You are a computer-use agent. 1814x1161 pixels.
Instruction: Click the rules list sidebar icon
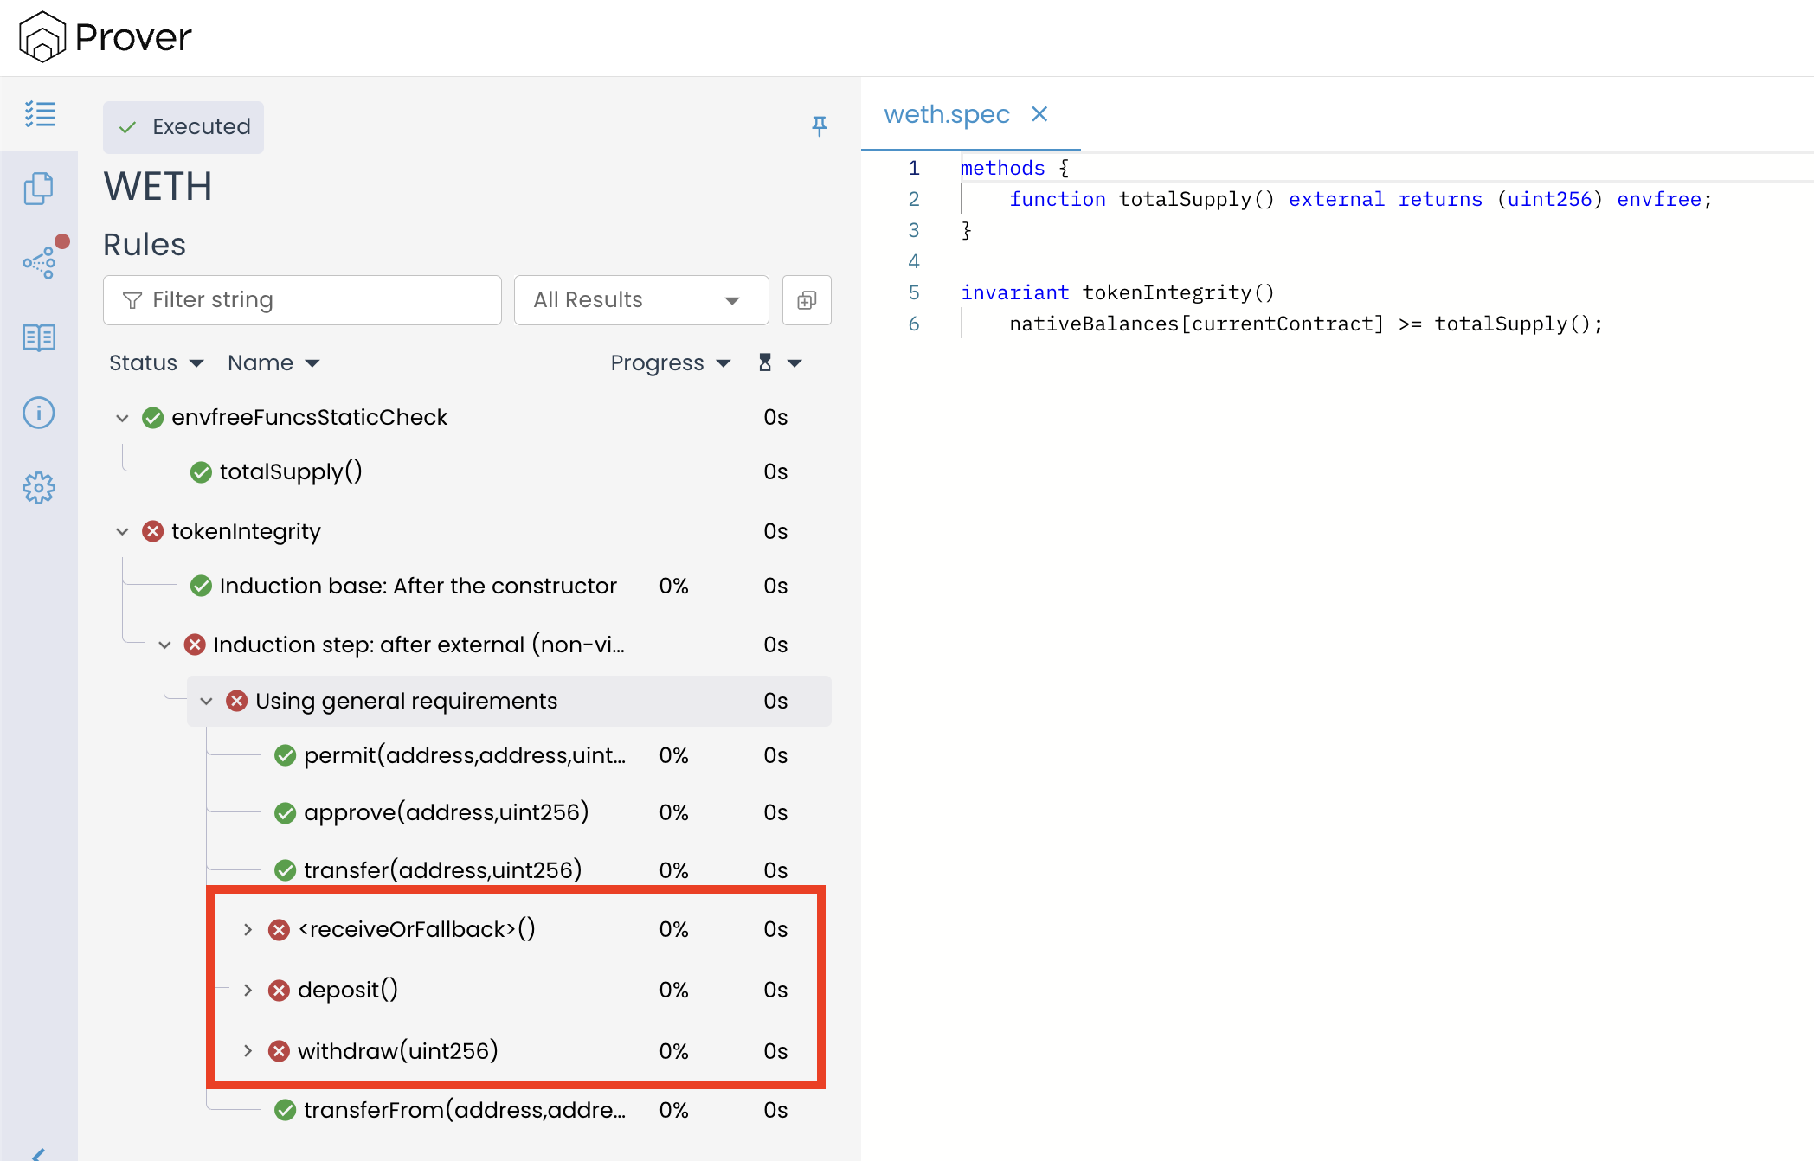40,113
